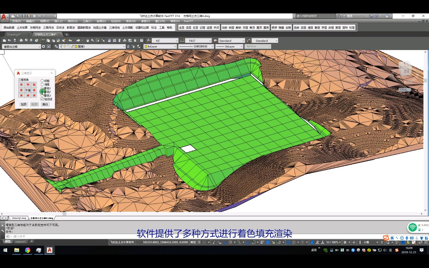This screenshot has width=429, height=268.
Task: Open workspace settings gear icon
Action: pyautogui.click(x=43, y=46)
